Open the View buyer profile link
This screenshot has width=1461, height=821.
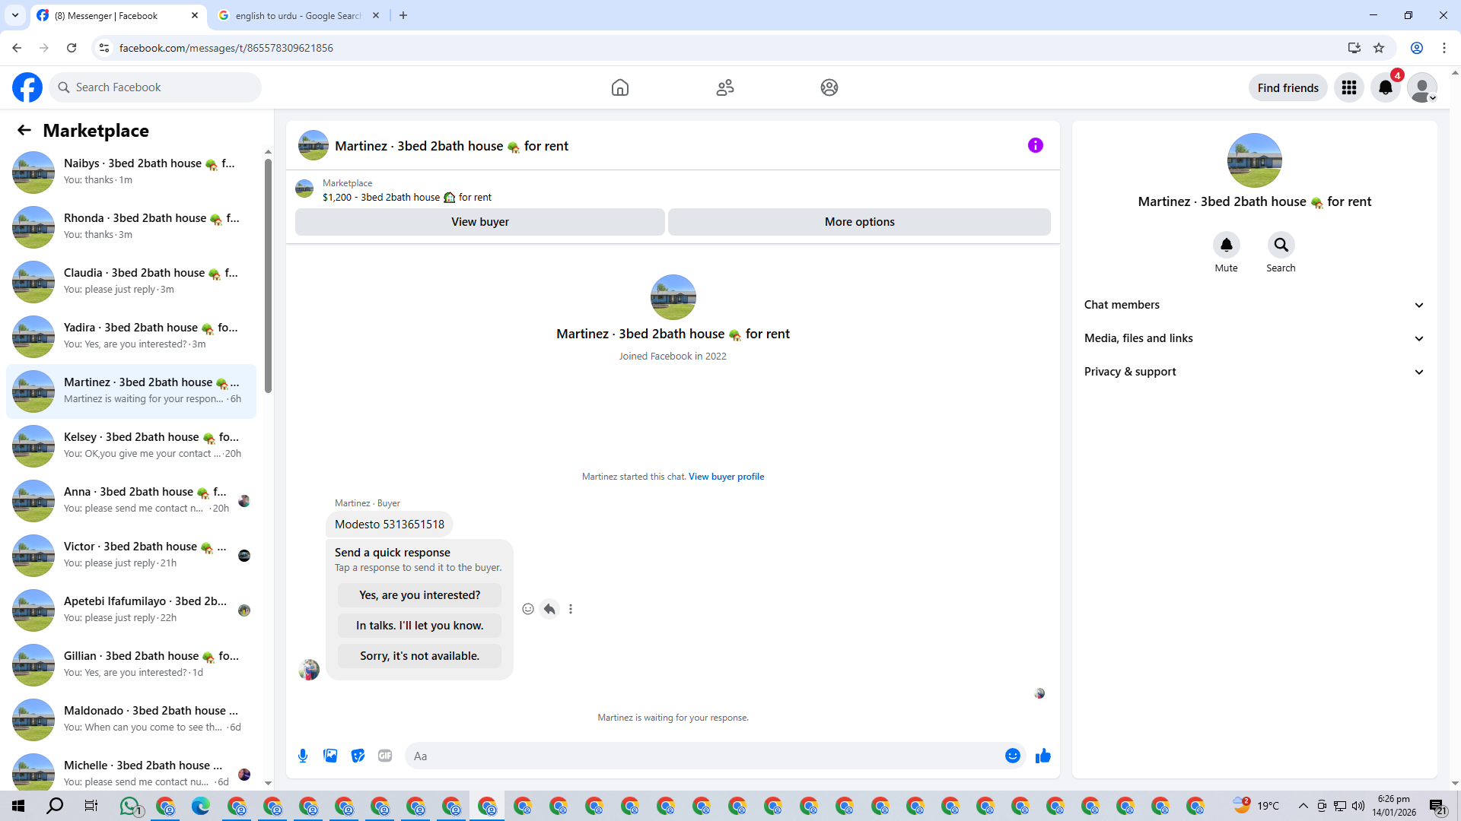[x=726, y=477]
